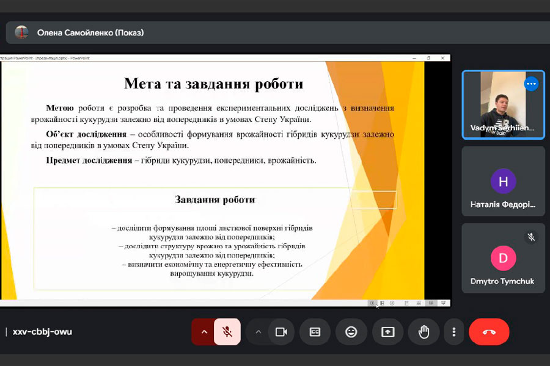Click Slide Sorter view icon in PowerPoint
The image size is (550, 366).
click(419, 303)
